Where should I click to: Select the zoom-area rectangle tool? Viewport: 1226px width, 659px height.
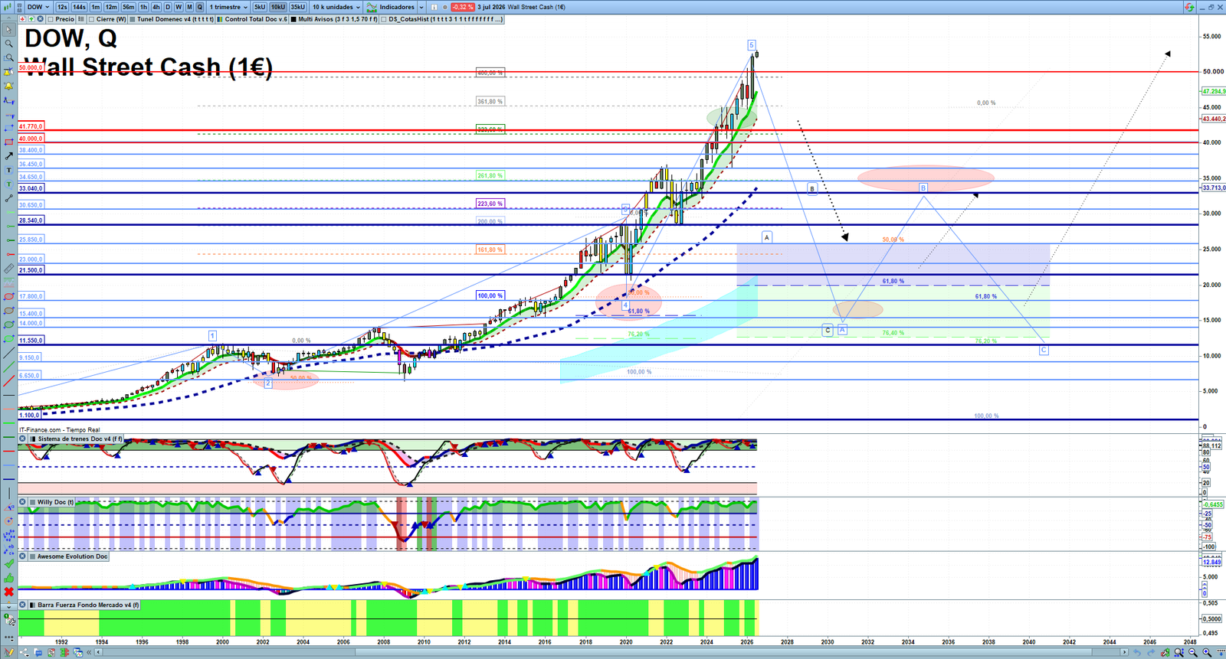[8, 57]
